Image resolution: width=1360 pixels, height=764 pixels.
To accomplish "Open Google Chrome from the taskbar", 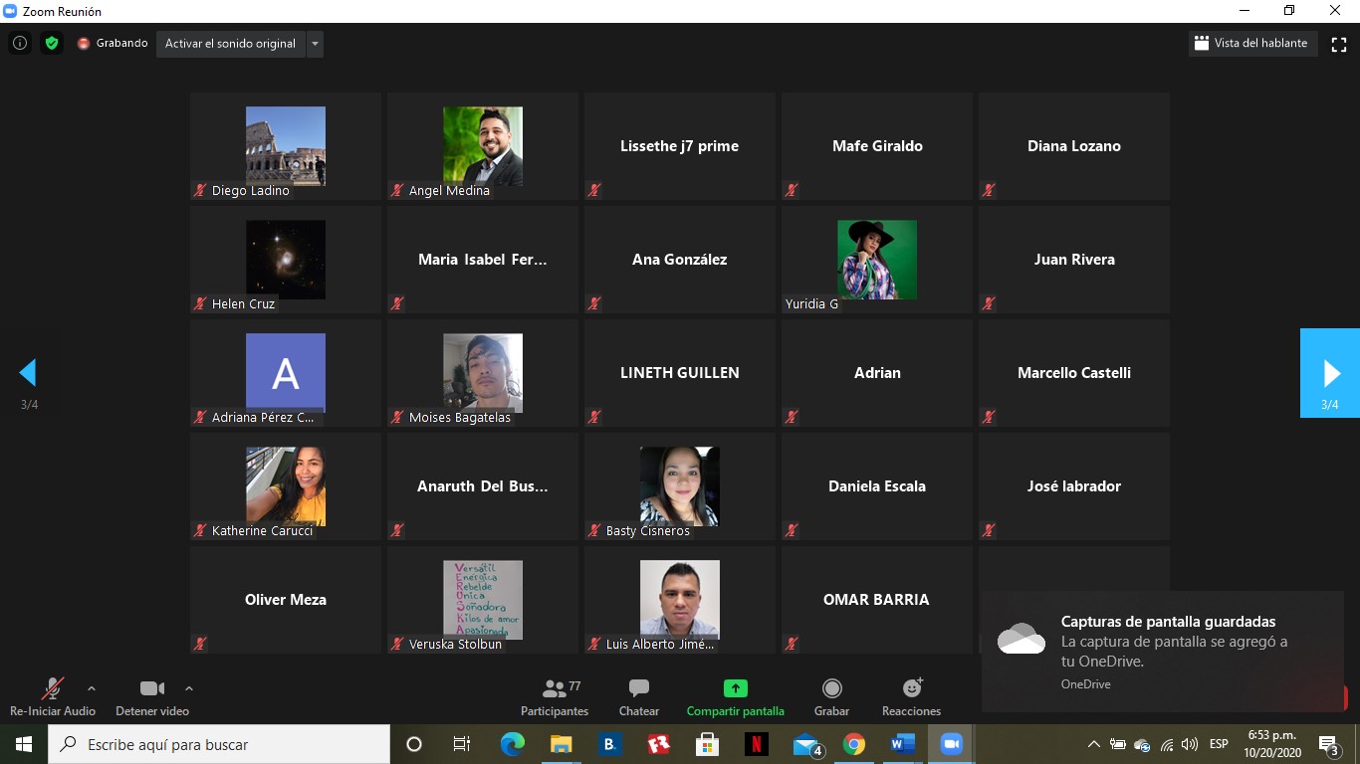I will (854, 744).
